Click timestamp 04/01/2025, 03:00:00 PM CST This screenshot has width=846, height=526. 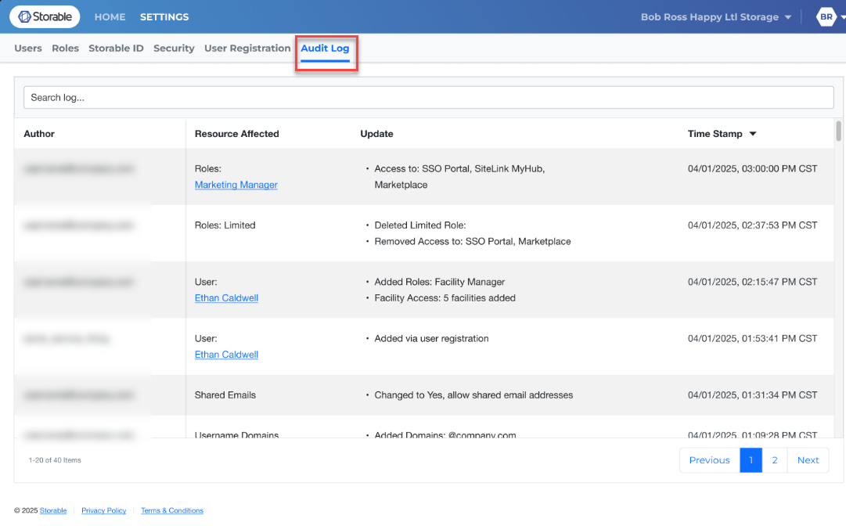click(752, 169)
